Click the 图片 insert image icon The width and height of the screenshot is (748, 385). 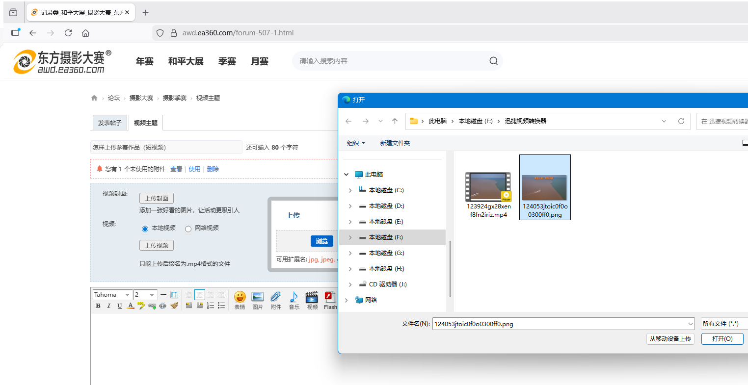pos(258,297)
